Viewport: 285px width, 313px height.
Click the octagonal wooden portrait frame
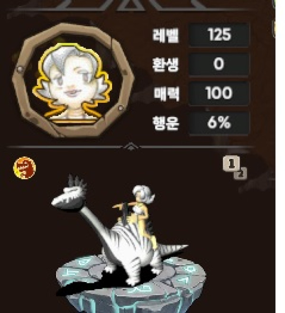coord(73,80)
